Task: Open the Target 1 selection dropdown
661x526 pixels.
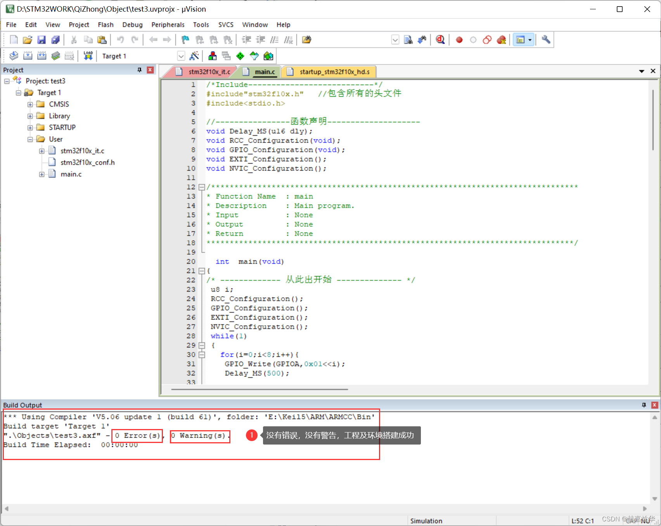Action: click(181, 56)
